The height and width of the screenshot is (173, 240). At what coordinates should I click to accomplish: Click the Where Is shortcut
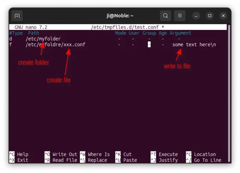coord(99,155)
